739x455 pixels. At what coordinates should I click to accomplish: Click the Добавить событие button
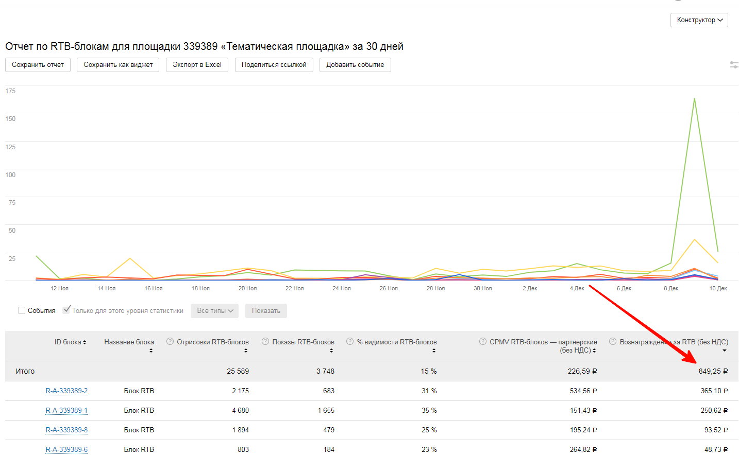(355, 65)
